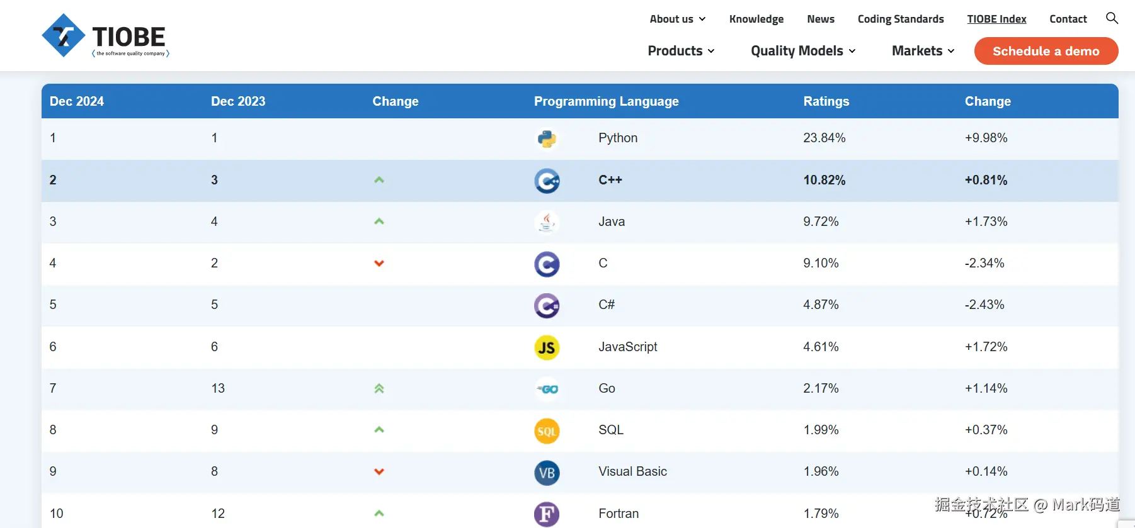Click the JavaScript JS icon

coord(547,347)
